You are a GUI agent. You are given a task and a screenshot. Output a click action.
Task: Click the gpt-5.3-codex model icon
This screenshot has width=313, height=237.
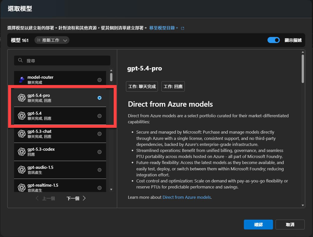point(22,152)
